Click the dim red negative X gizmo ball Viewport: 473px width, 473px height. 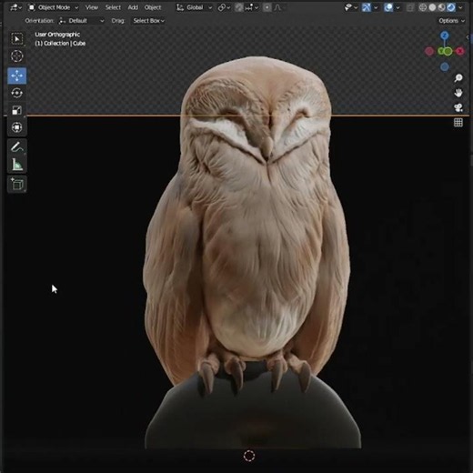point(429,51)
